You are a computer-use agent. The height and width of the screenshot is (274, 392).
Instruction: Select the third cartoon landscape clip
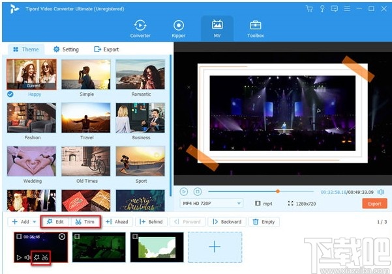[x=157, y=247]
